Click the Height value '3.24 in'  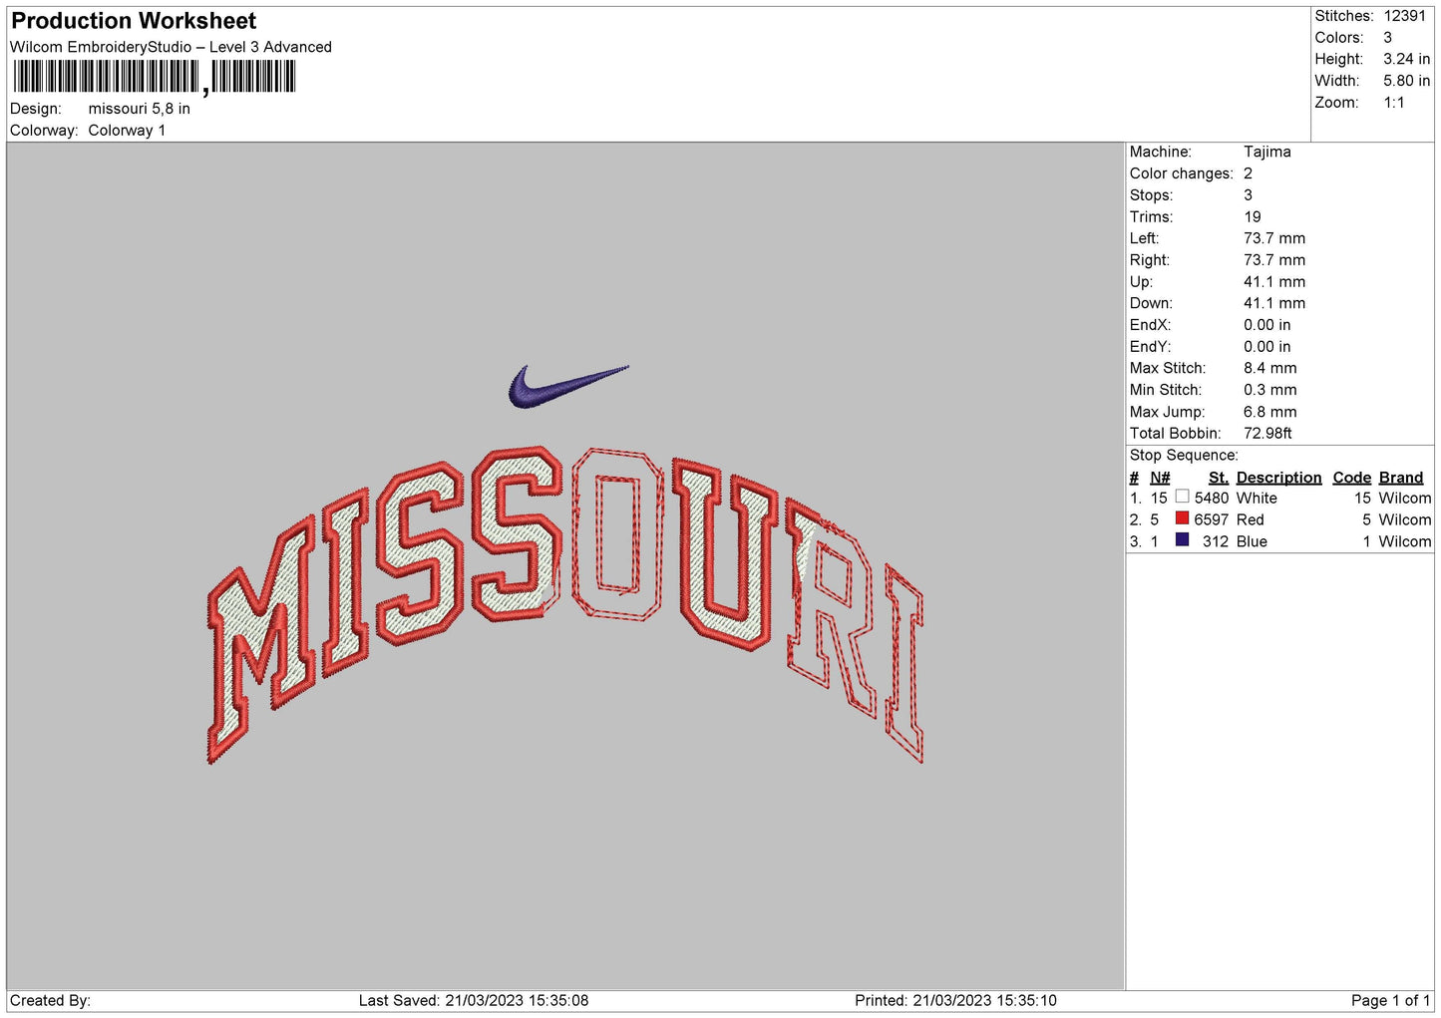[1406, 59]
